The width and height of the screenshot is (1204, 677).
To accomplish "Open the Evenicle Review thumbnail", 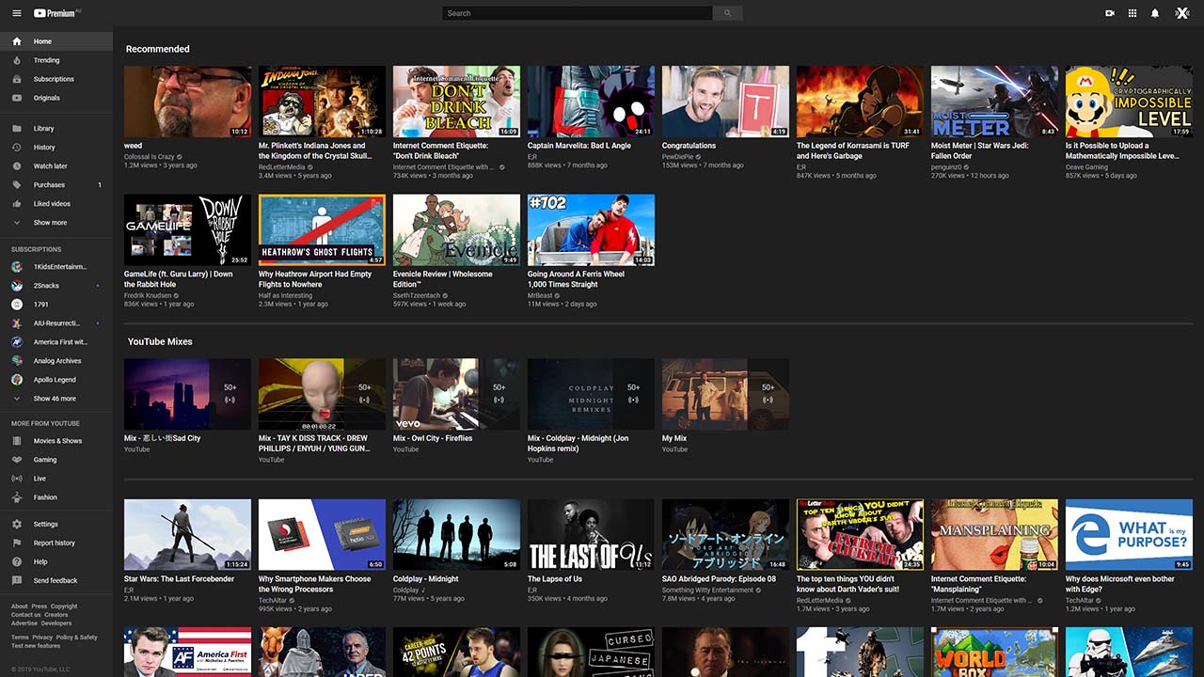I will click(x=457, y=230).
